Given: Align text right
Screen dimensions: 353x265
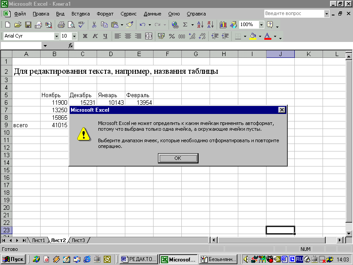Looking at the screenshot, I should 138,36.
